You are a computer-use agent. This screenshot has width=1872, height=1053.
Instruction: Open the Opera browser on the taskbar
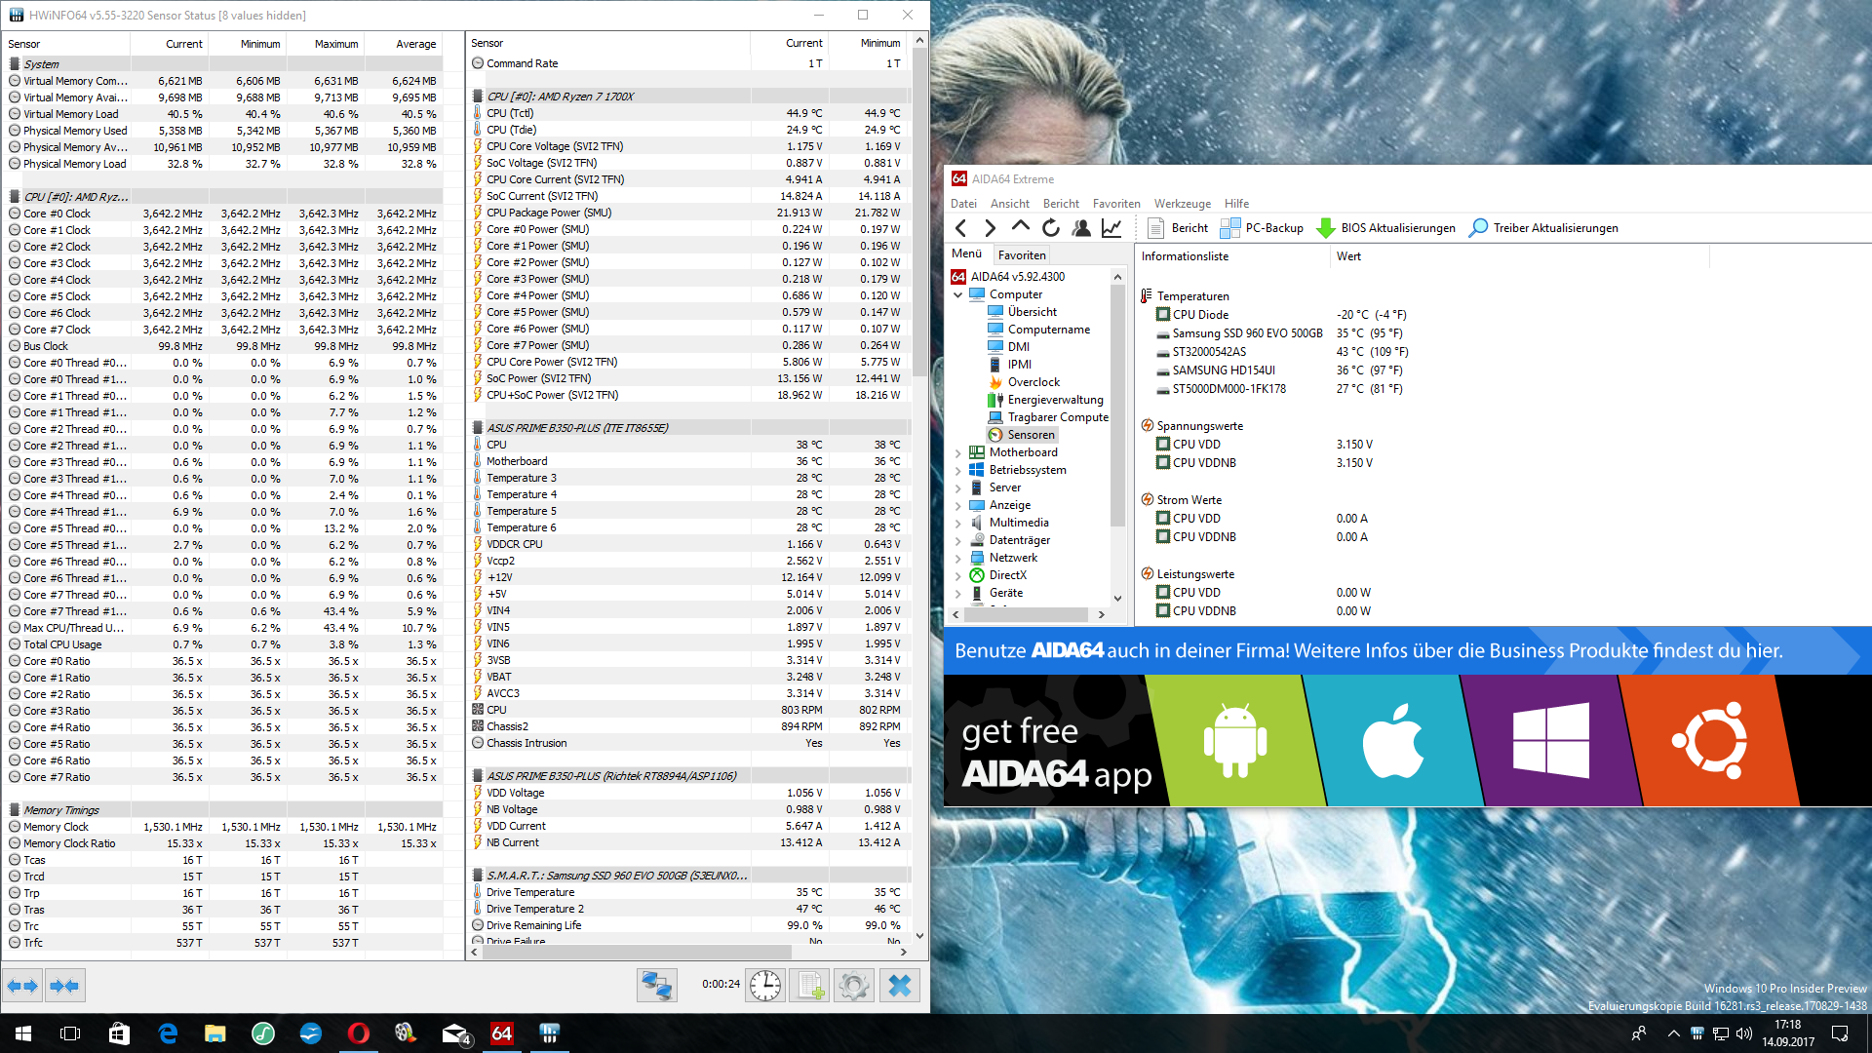coord(359,1033)
